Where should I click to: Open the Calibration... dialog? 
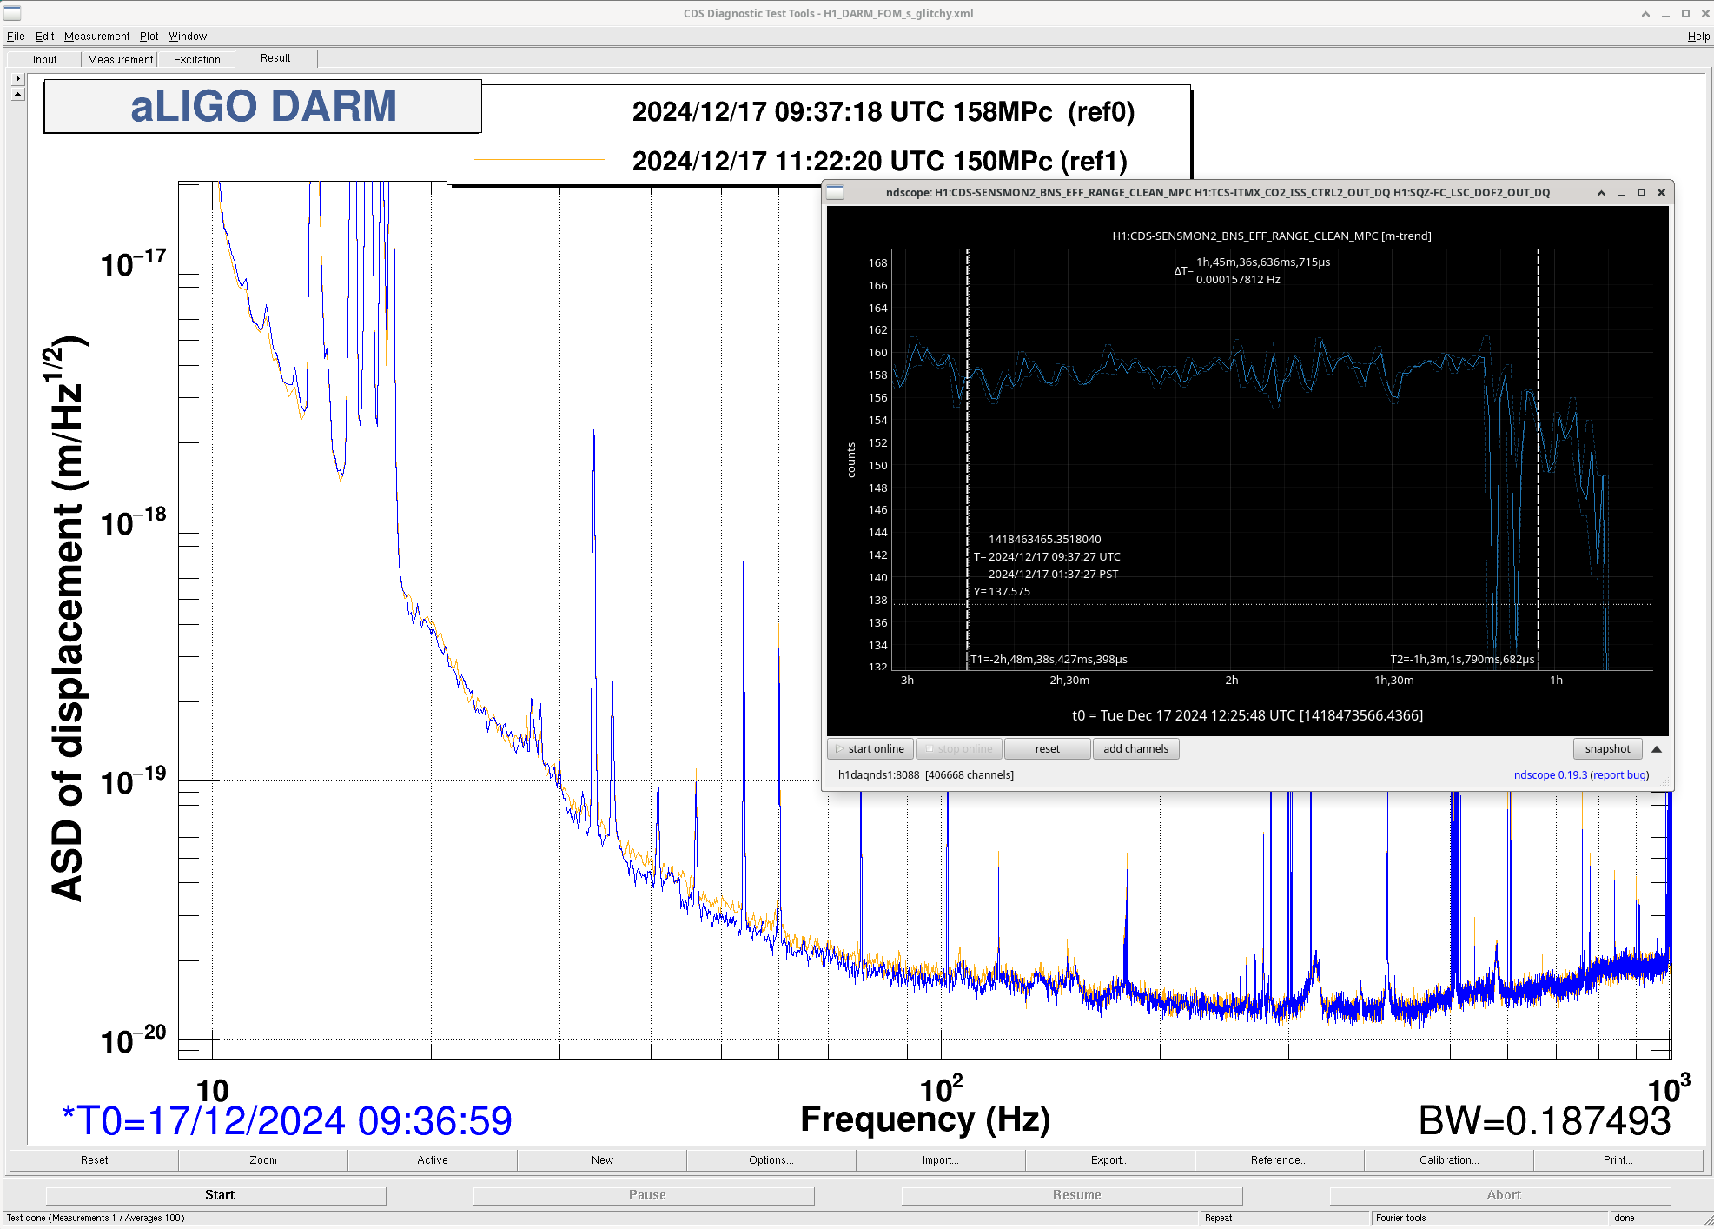[1449, 1160]
